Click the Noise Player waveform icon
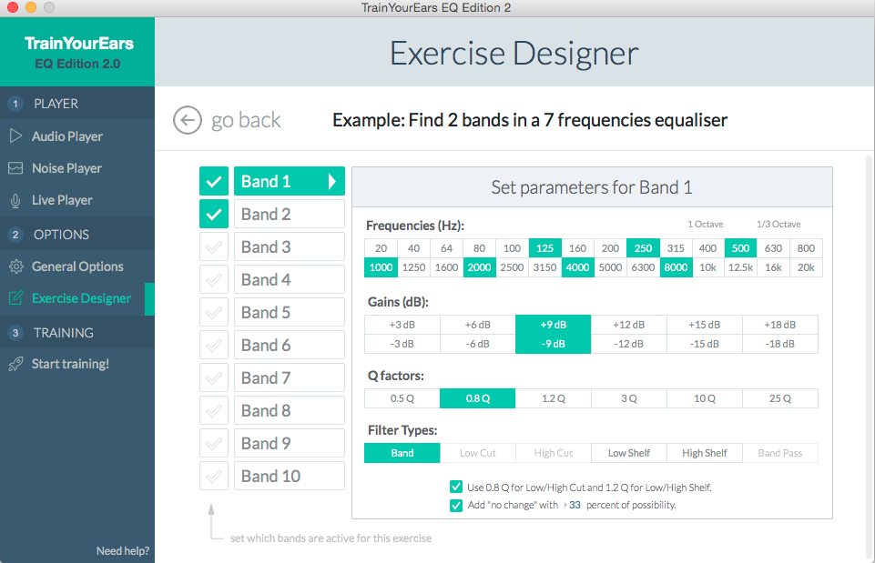The height and width of the screenshot is (563, 875). pyautogui.click(x=15, y=168)
